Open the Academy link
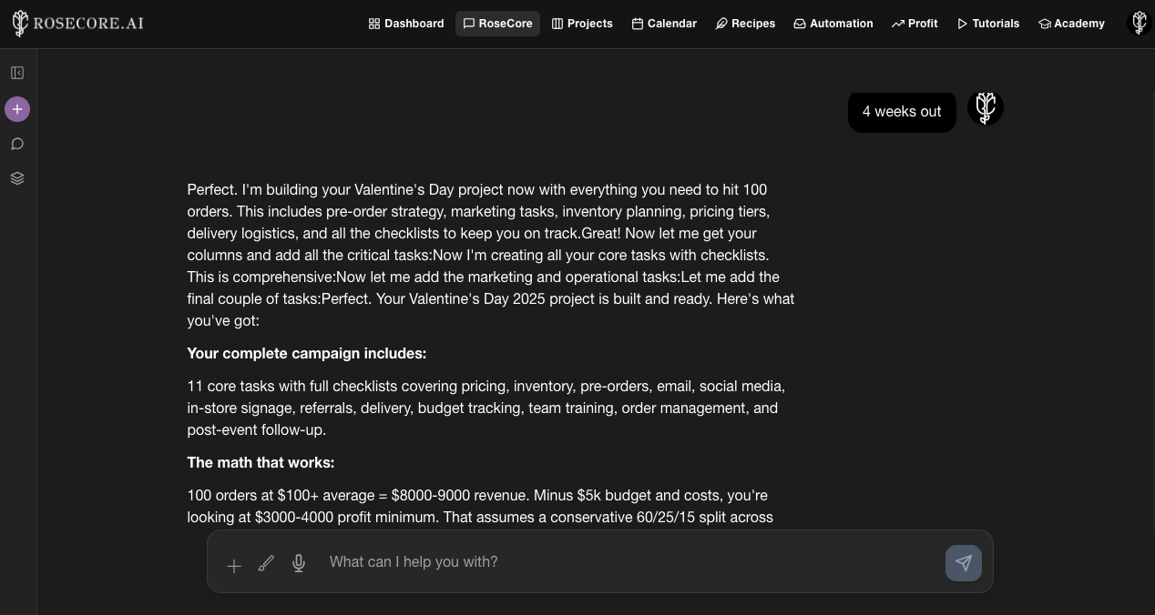The width and height of the screenshot is (1155, 615). click(1071, 24)
